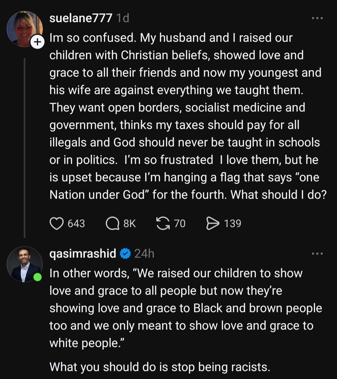
Task: Click the 1d timestamp on the first post
Action: (x=122, y=18)
